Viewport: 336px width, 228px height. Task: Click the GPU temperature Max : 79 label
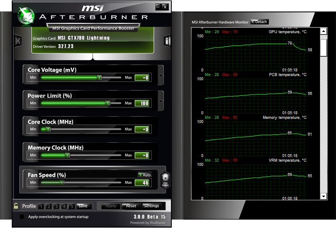coord(230,32)
